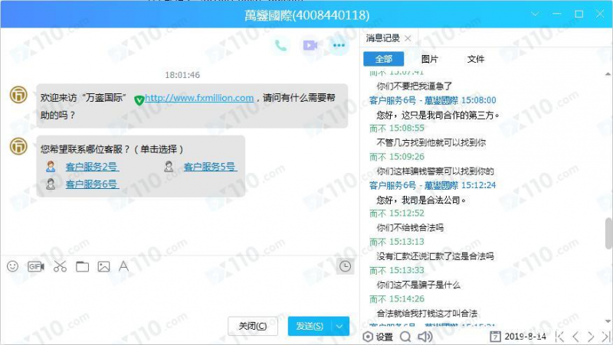Click the message 你们这样骗钱警察可以找到你的
Screen dimensions: 613x345
point(435,171)
